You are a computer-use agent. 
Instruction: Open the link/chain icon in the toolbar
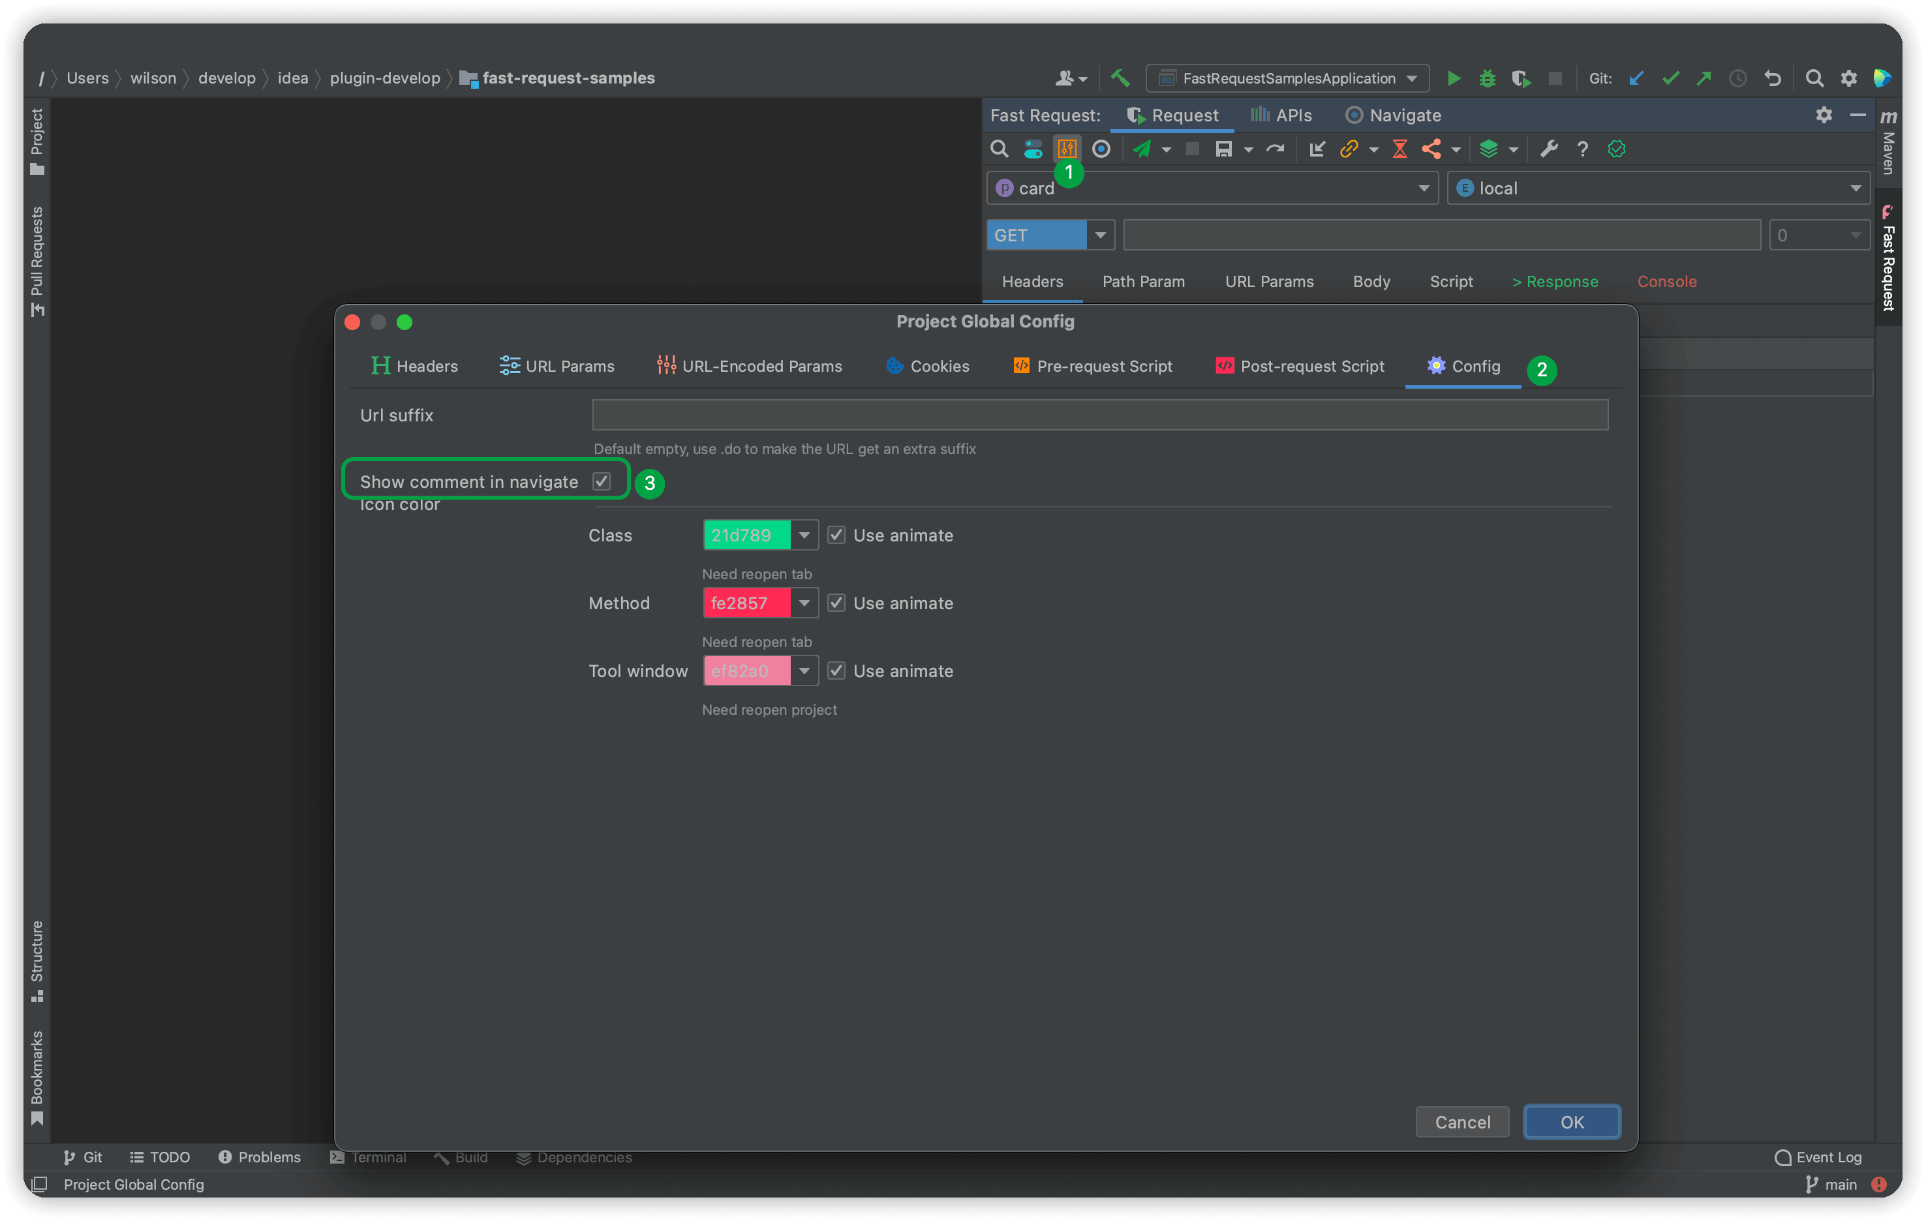(x=1350, y=149)
